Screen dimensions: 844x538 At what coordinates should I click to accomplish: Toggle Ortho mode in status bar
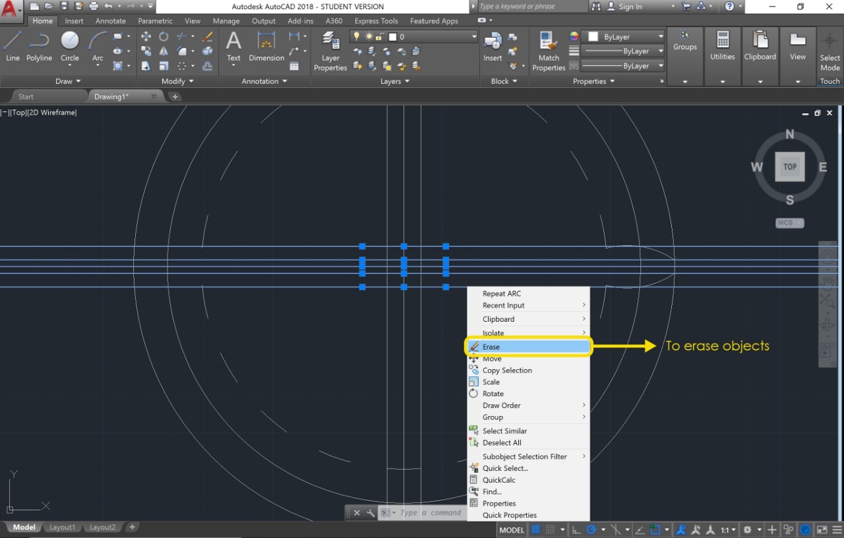coord(576,529)
